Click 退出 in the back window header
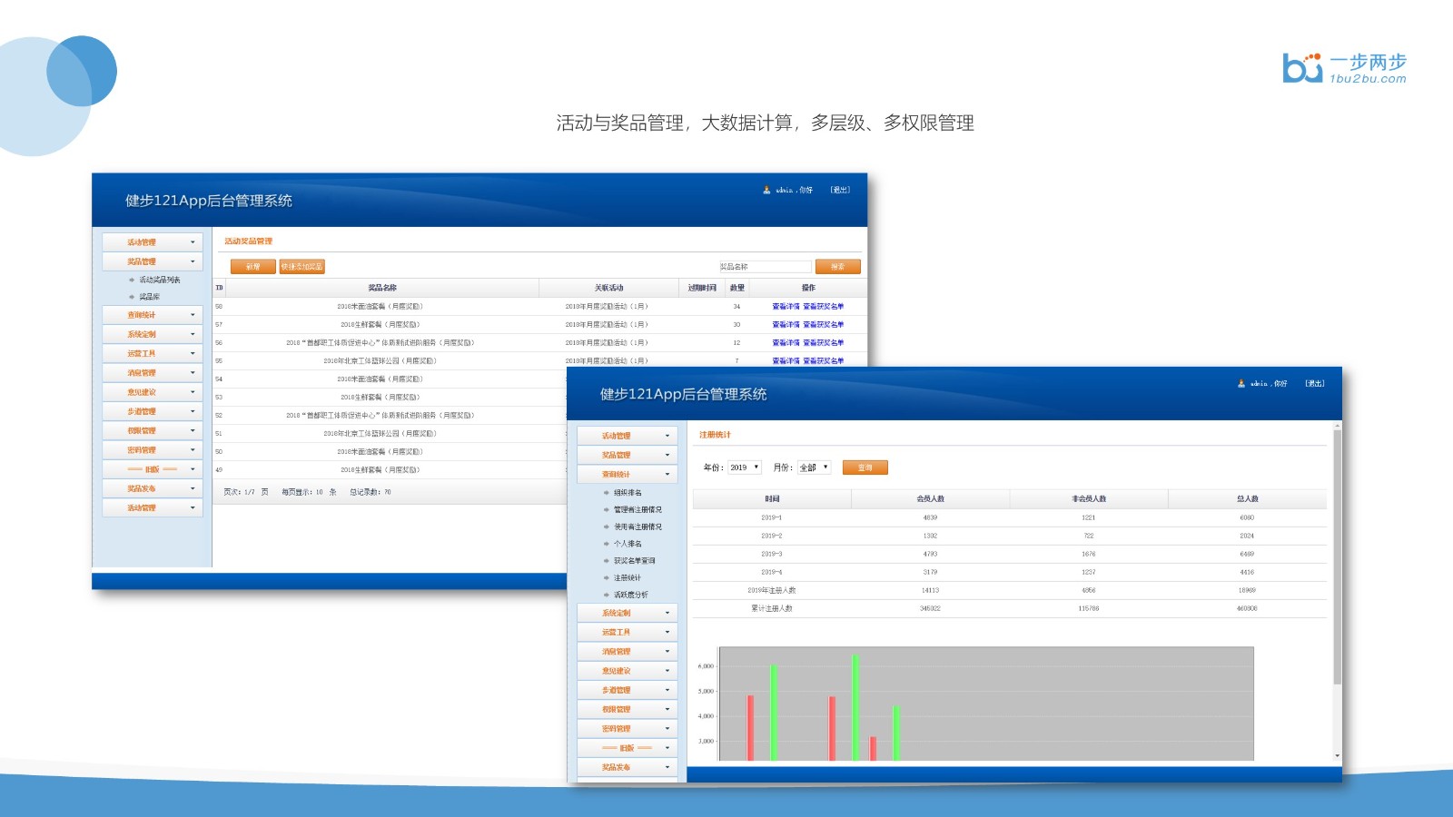 tap(840, 190)
